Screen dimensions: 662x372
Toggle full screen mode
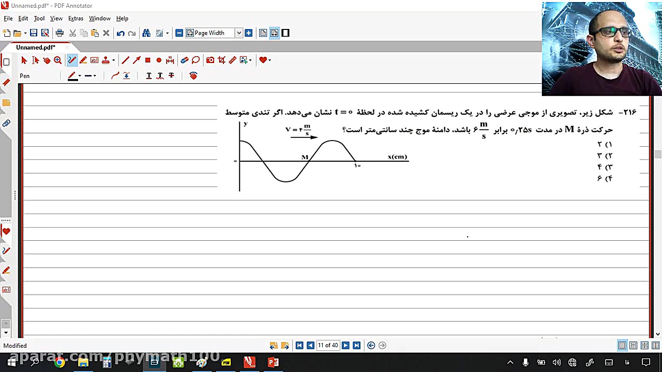click(285, 33)
